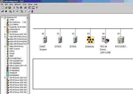Select the DTB9696 node icon

click(x=90, y=40)
